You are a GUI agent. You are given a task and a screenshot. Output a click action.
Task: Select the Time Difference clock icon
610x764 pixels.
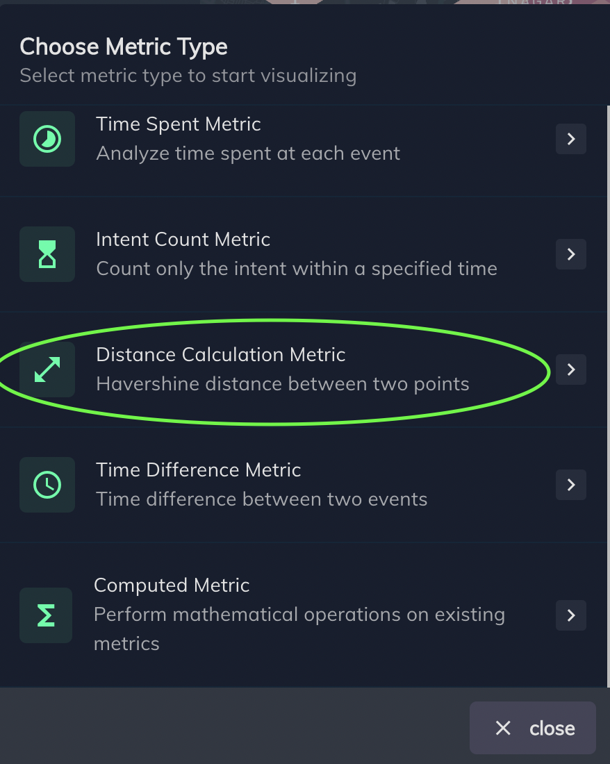pos(47,484)
